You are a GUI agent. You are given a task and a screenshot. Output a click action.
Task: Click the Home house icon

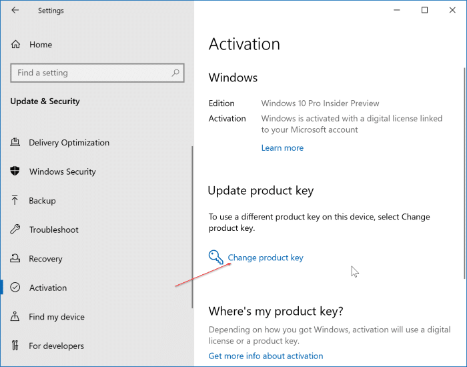(x=15, y=45)
